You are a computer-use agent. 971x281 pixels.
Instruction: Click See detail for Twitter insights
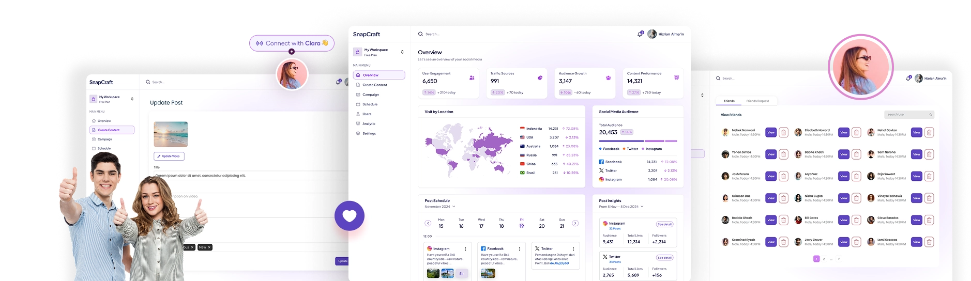coord(664,258)
